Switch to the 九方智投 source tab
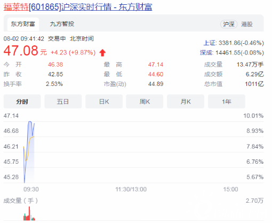This screenshot has height=223, width=272. pyautogui.click(x=62, y=24)
